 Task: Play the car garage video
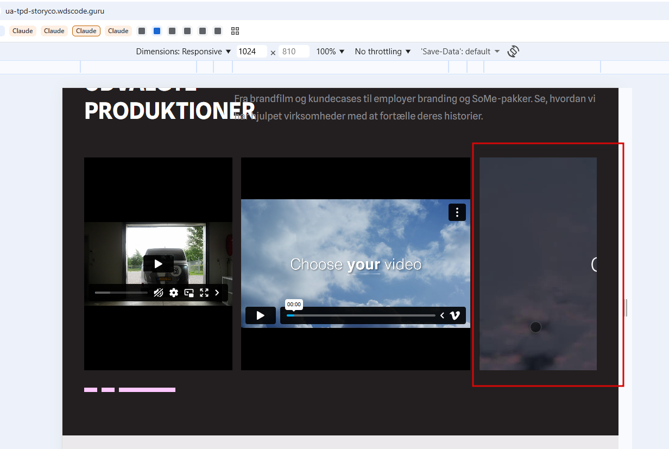coord(158,264)
